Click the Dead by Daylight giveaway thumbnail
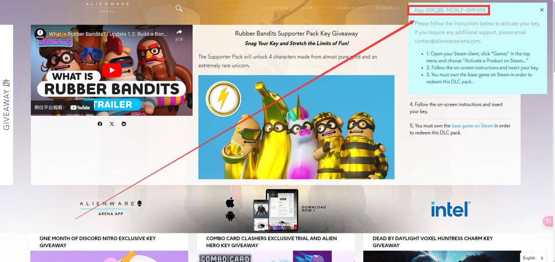555x262 pixels. 442,256
